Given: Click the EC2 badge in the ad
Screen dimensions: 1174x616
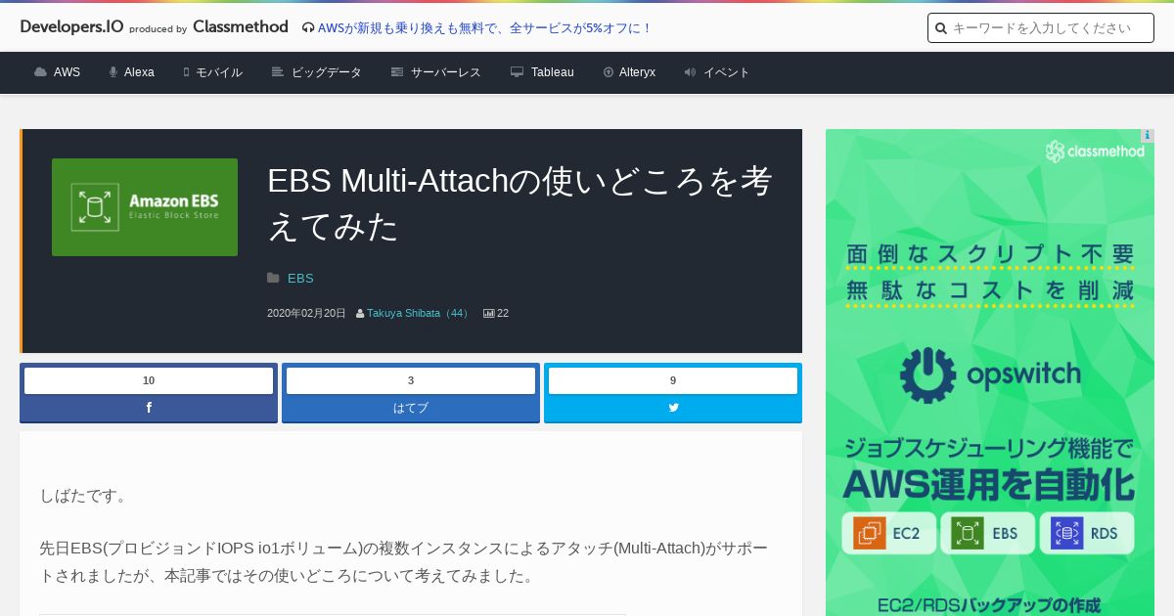Looking at the screenshot, I should [x=889, y=534].
